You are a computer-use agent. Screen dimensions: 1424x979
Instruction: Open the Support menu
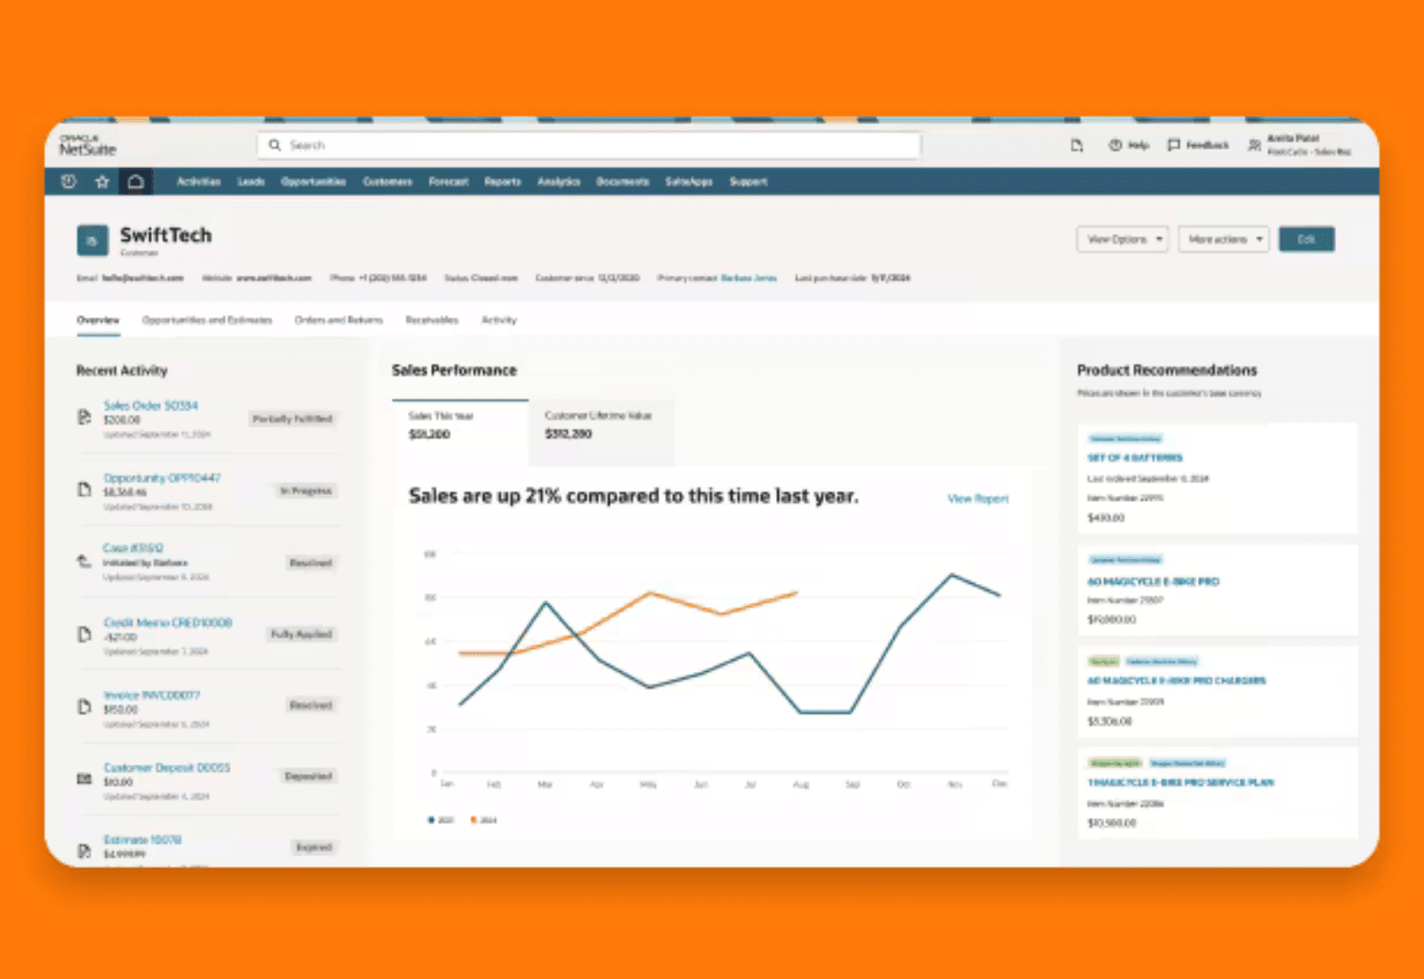[x=748, y=182]
